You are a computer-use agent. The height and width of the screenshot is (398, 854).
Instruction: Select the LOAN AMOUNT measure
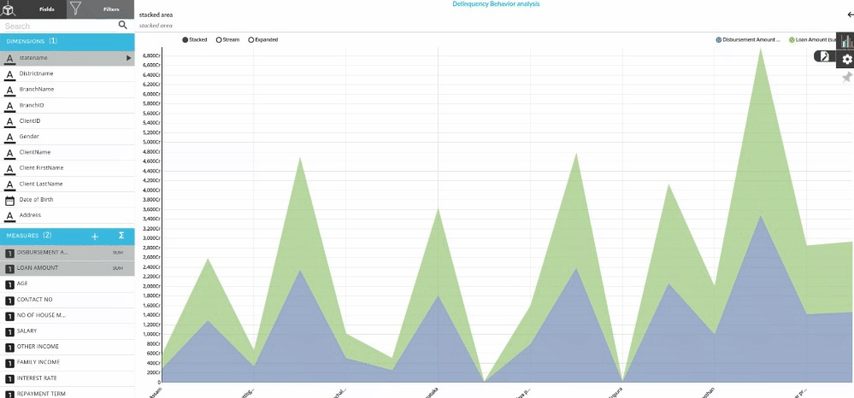pos(67,268)
